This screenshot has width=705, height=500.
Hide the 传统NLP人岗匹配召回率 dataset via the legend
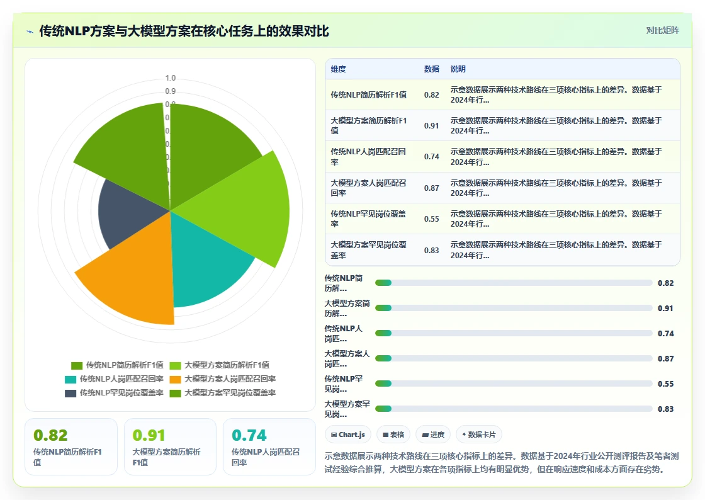(x=114, y=379)
